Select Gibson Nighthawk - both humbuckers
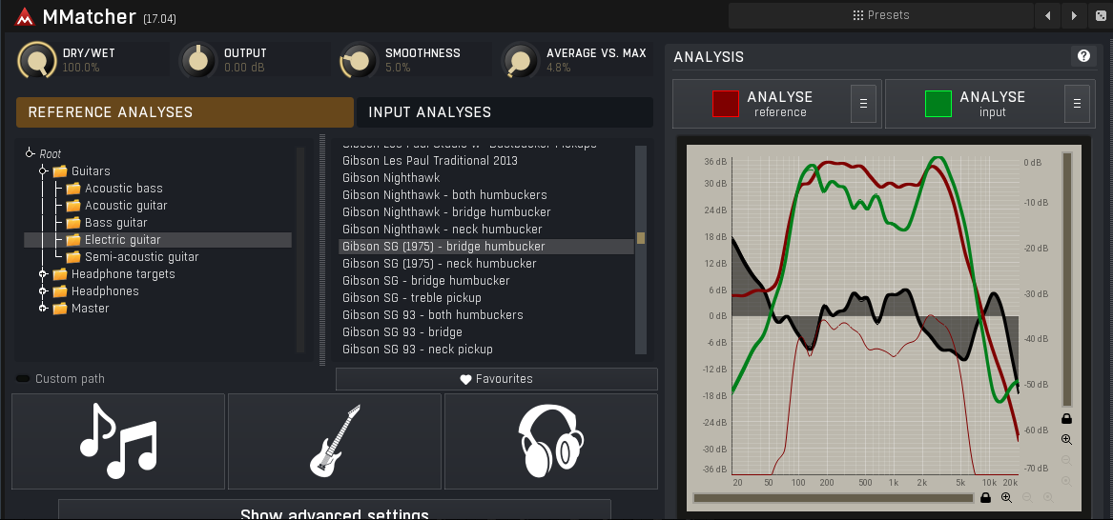 pos(486,194)
